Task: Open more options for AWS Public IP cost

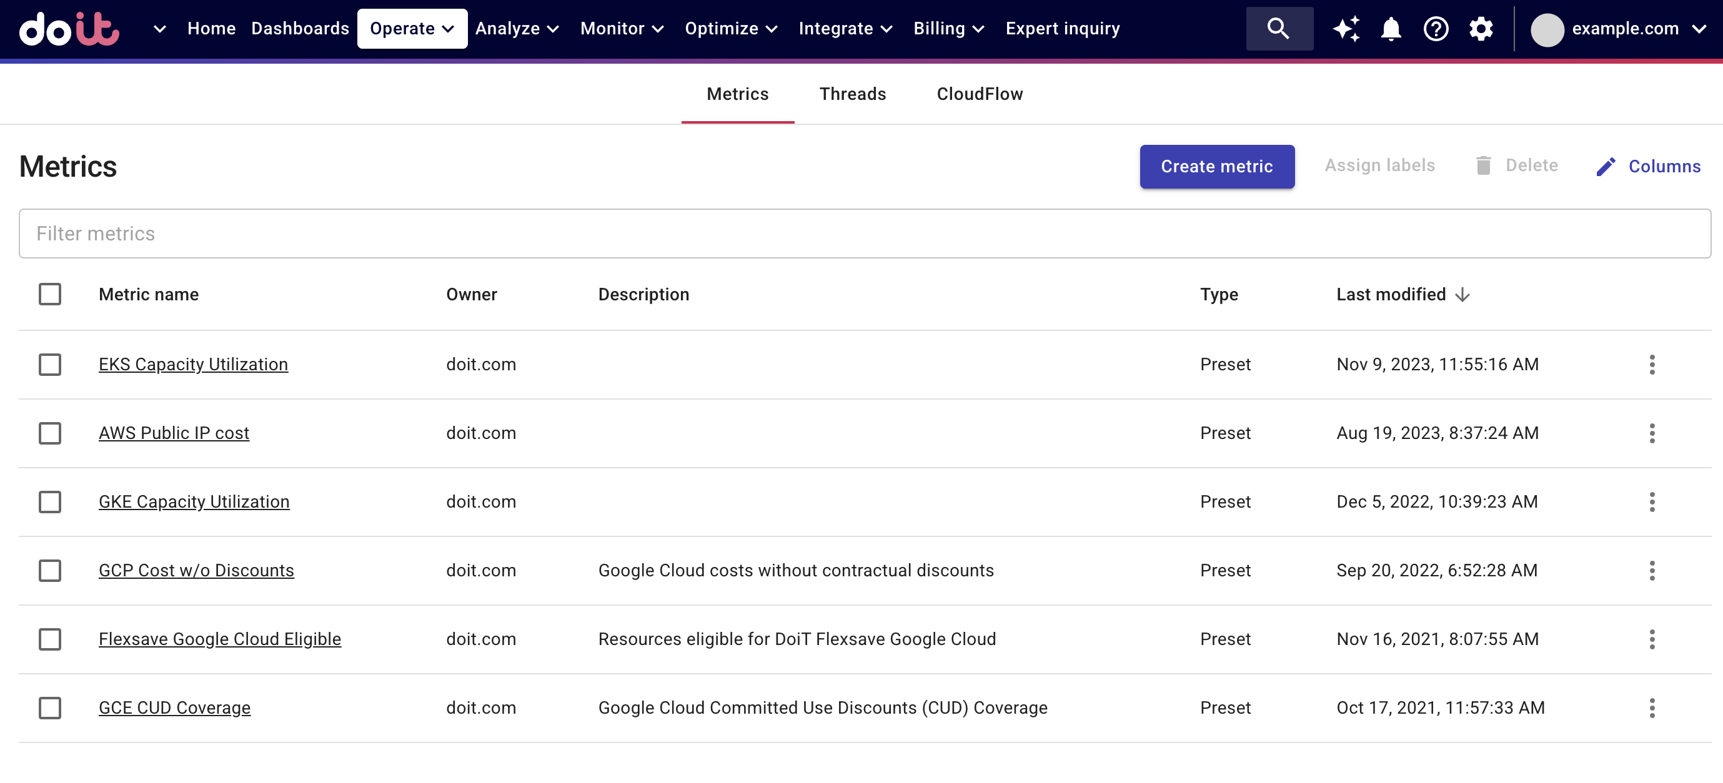Action: click(x=1651, y=433)
